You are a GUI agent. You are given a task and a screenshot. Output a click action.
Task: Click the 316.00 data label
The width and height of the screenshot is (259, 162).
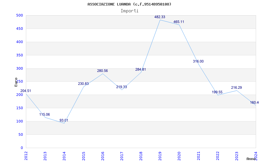point(198,61)
